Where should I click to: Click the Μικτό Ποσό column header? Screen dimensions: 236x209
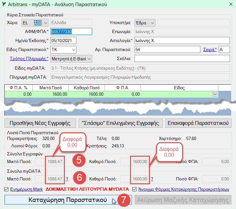click(51, 88)
